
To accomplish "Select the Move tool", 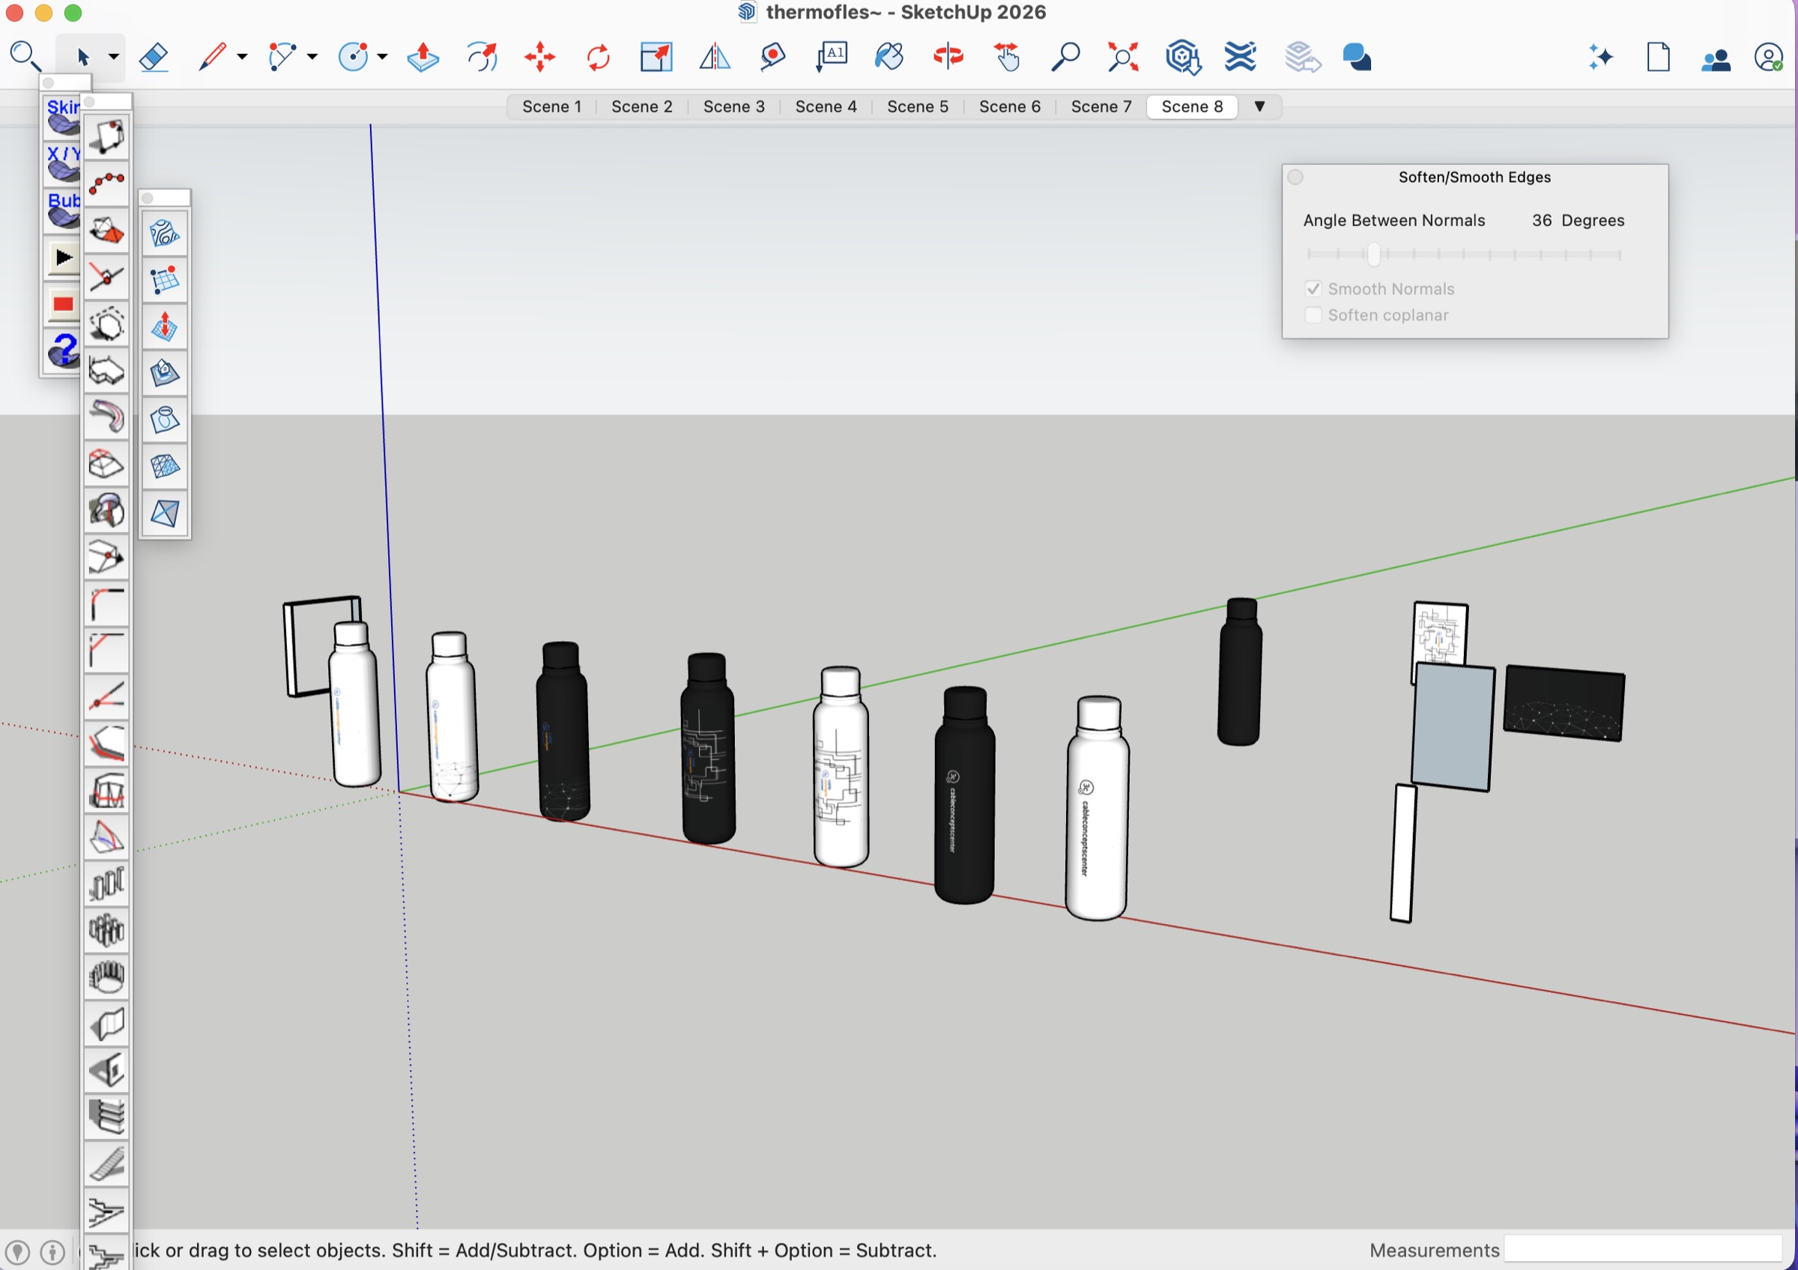I will click(540, 57).
